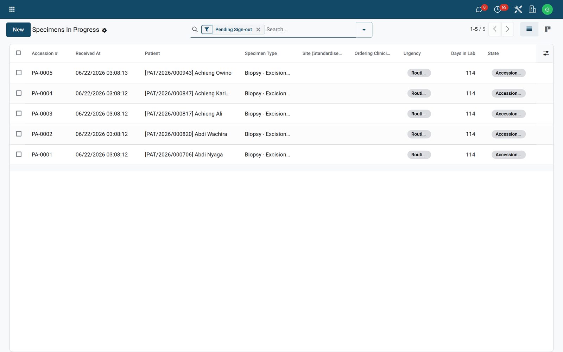563x352 pixels.
Task: Sort by Specimen Type column header
Action: point(261,54)
